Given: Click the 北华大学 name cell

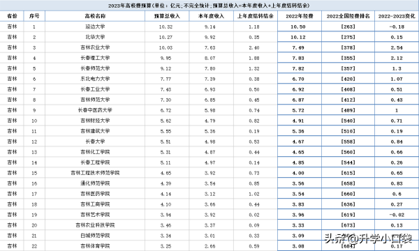Looking at the screenshot, I should pos(95,37).
